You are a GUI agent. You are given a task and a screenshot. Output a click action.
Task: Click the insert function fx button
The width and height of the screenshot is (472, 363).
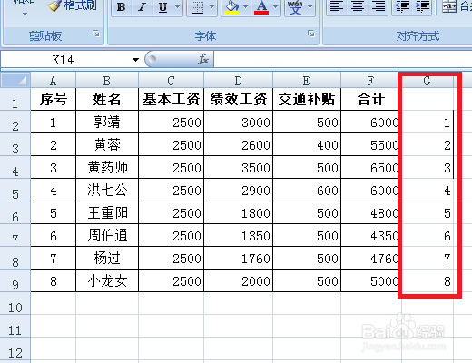203,59
